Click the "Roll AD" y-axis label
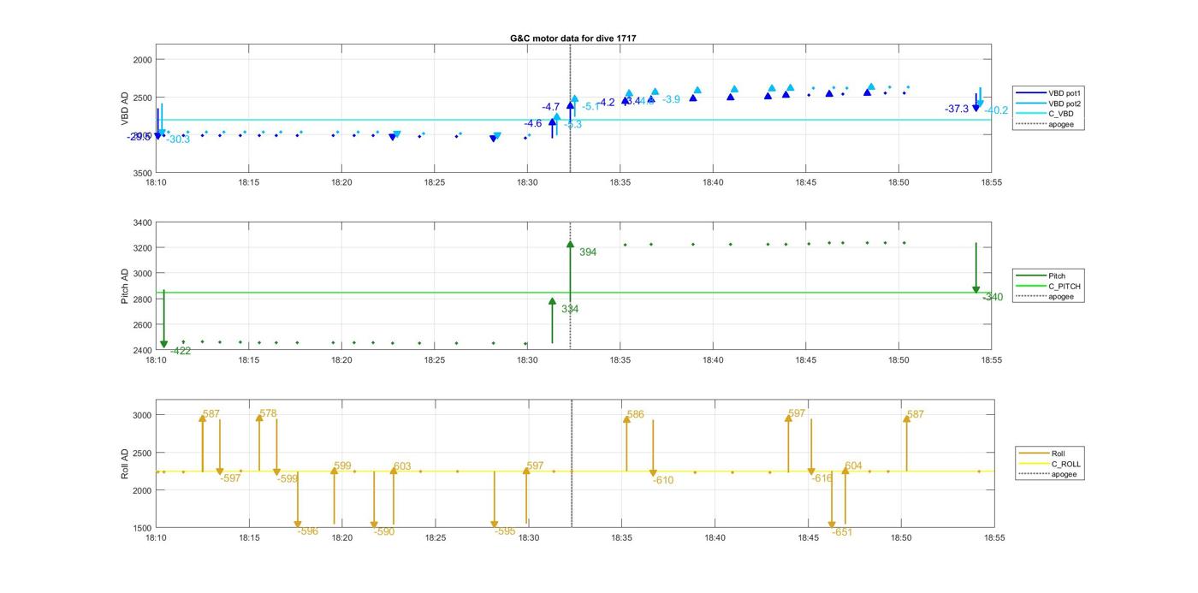1198x593 pixels. pyautogui.click(x=125, y=463)
